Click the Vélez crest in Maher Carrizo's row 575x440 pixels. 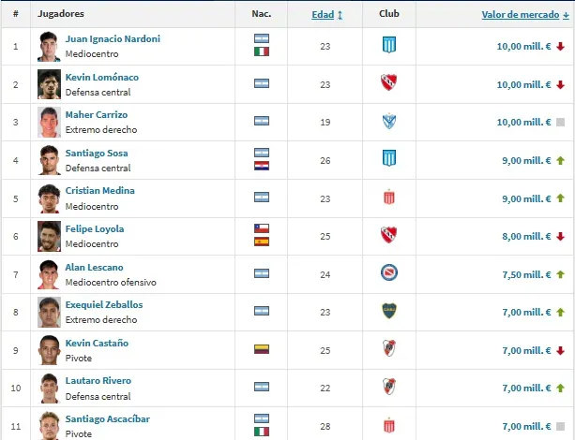pos(388,121)
